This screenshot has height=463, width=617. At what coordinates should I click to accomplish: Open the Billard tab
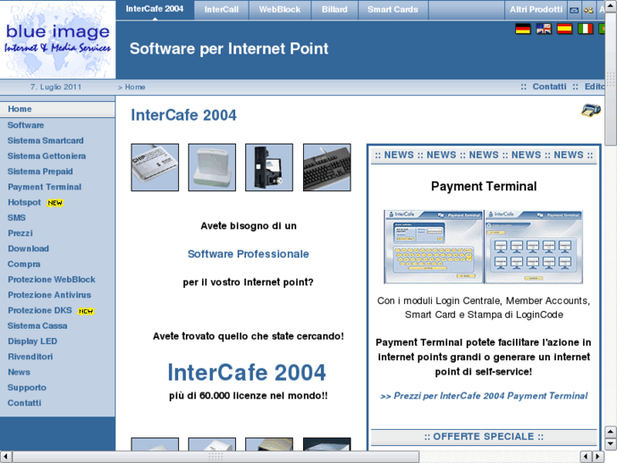click(x=334, y=9)
